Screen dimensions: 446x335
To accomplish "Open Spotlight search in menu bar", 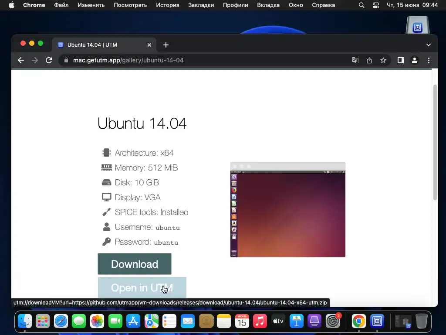I will (361, 5).
